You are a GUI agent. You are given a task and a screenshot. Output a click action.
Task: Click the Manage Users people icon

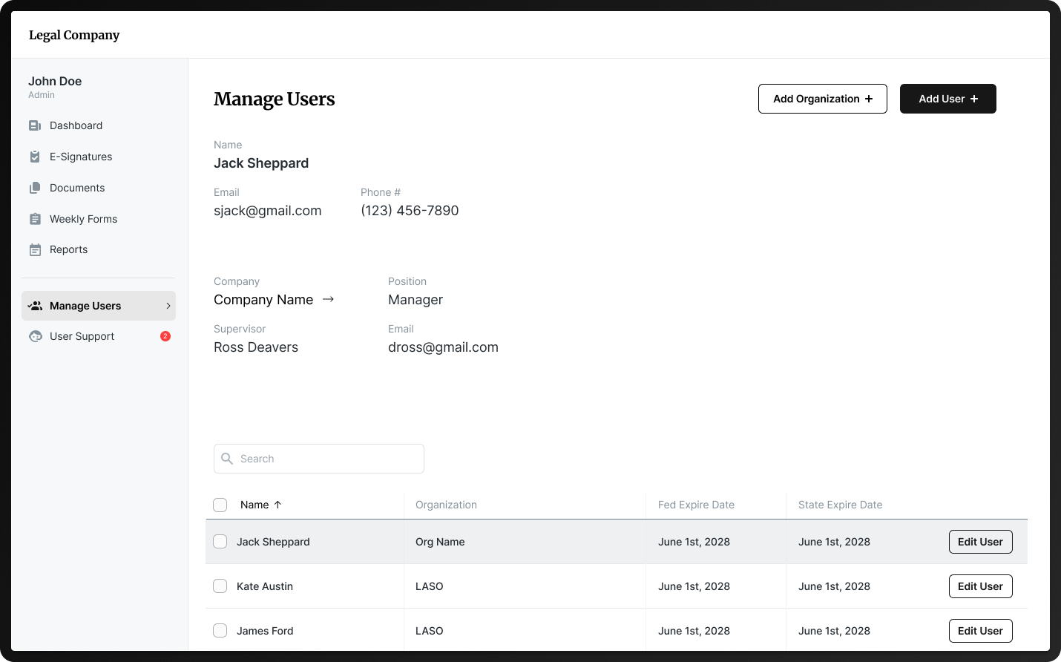click(x=35, y=306)
